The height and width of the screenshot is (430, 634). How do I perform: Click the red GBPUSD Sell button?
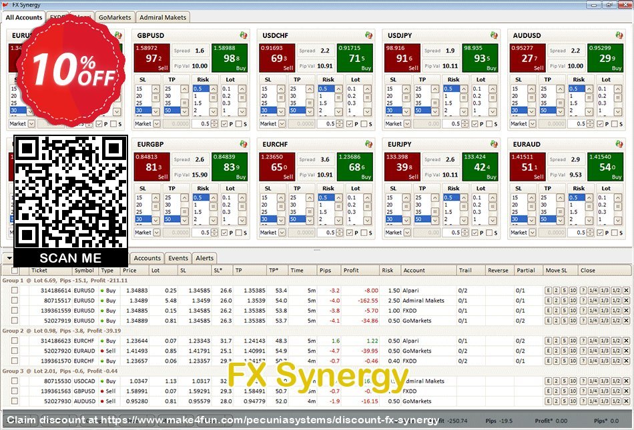[151, 58]
